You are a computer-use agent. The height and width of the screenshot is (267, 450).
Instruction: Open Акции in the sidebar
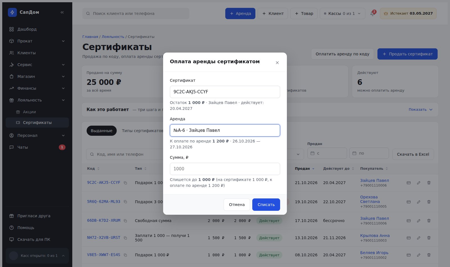[37, 112]
